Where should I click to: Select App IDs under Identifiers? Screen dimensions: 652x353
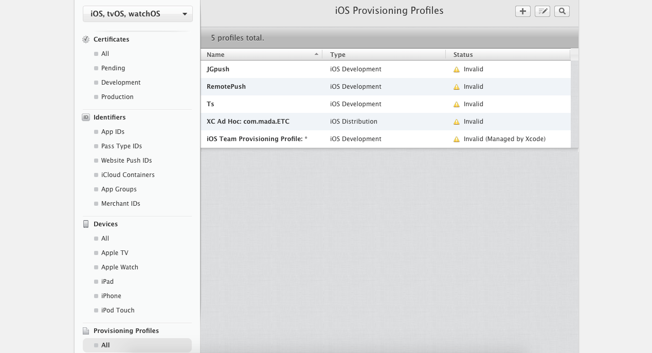click(x=113, y=132)
